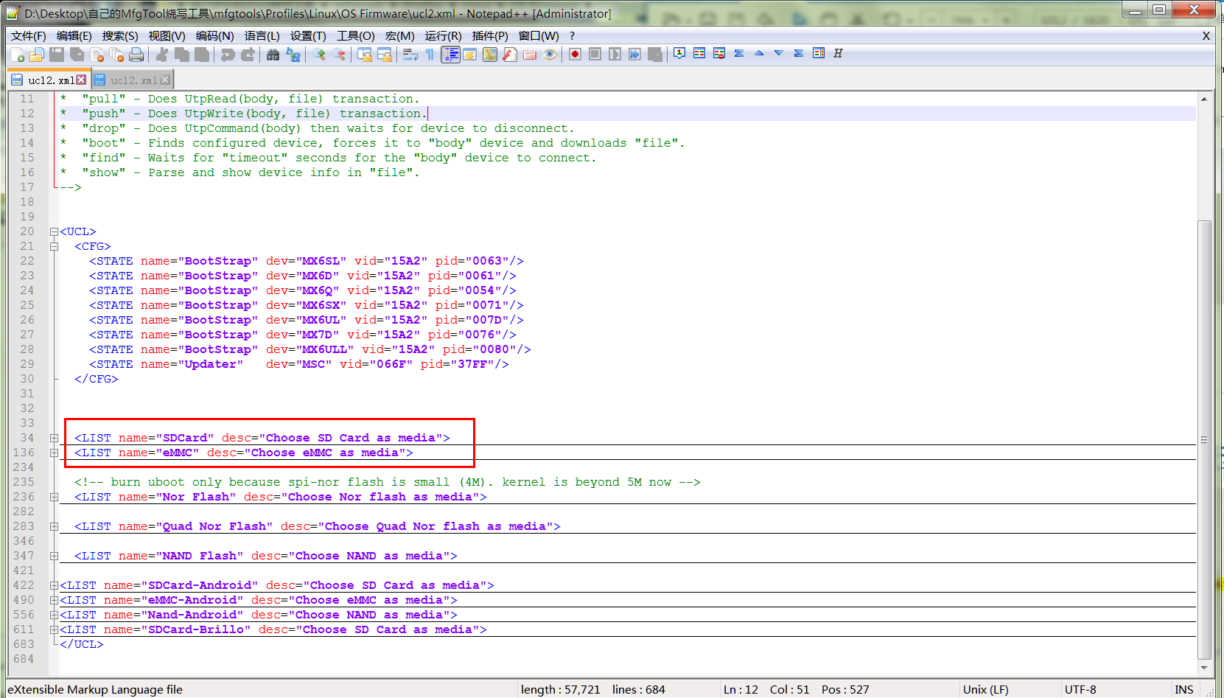Toggle synchronized vertical scrolling

pyautogui.click(x=365, y=54)
